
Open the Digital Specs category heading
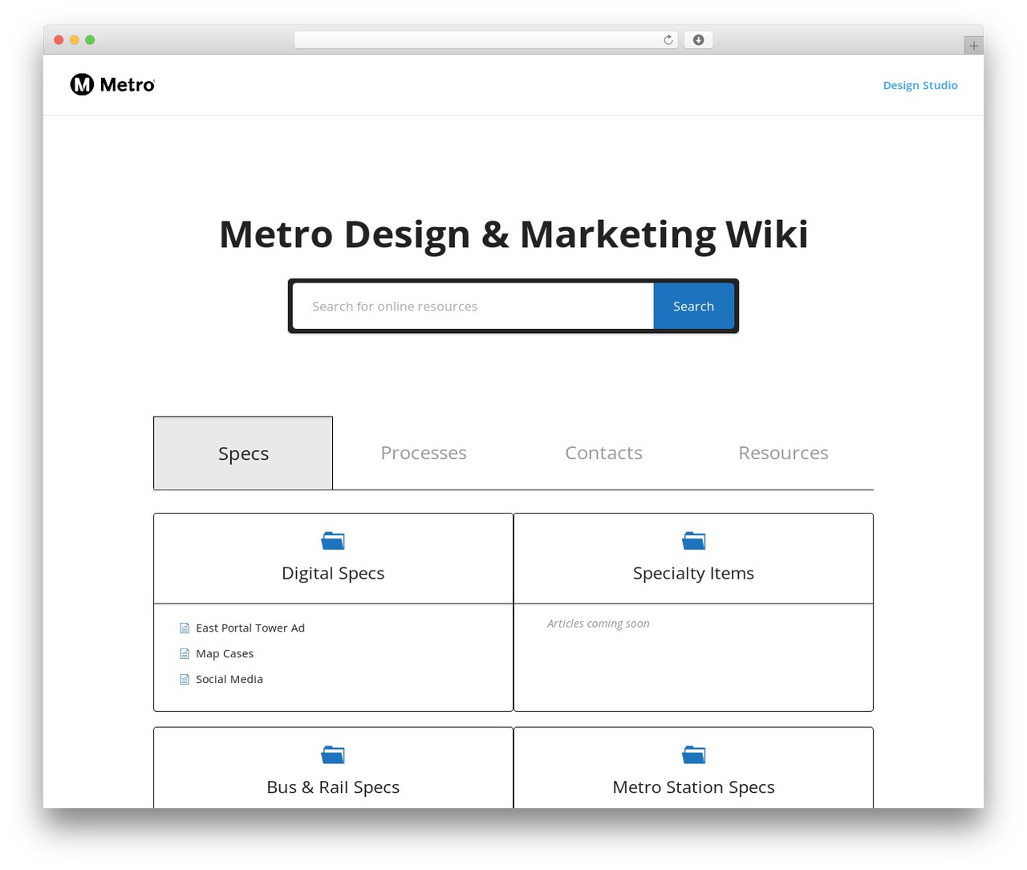pos(333,573)
